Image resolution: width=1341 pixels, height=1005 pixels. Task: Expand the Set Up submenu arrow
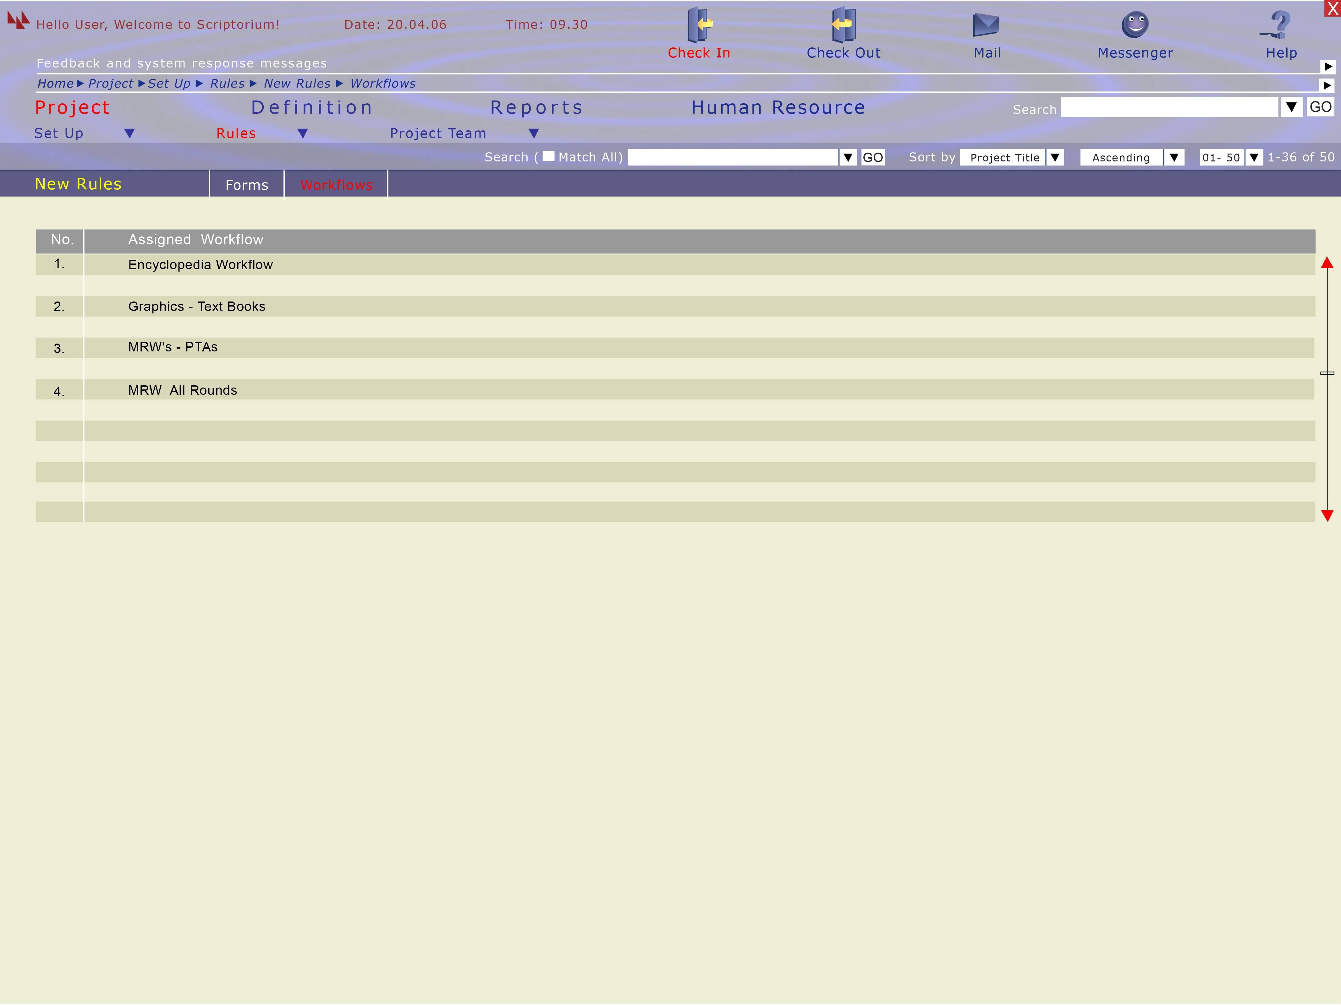(x=129, y=133)
